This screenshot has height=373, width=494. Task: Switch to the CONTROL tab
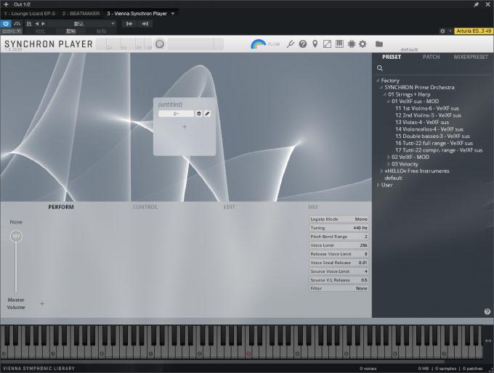[145, 208]
